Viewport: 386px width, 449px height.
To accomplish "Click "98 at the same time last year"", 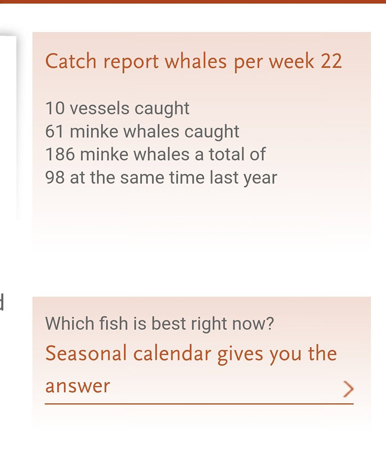I will pyautogui.click(x=161, y=178).
